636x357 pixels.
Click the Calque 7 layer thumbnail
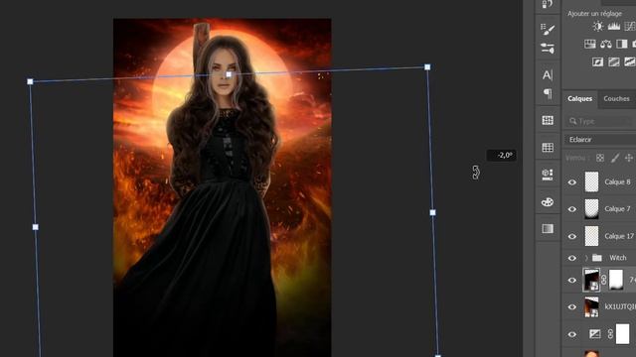click(x=591, y=209)
